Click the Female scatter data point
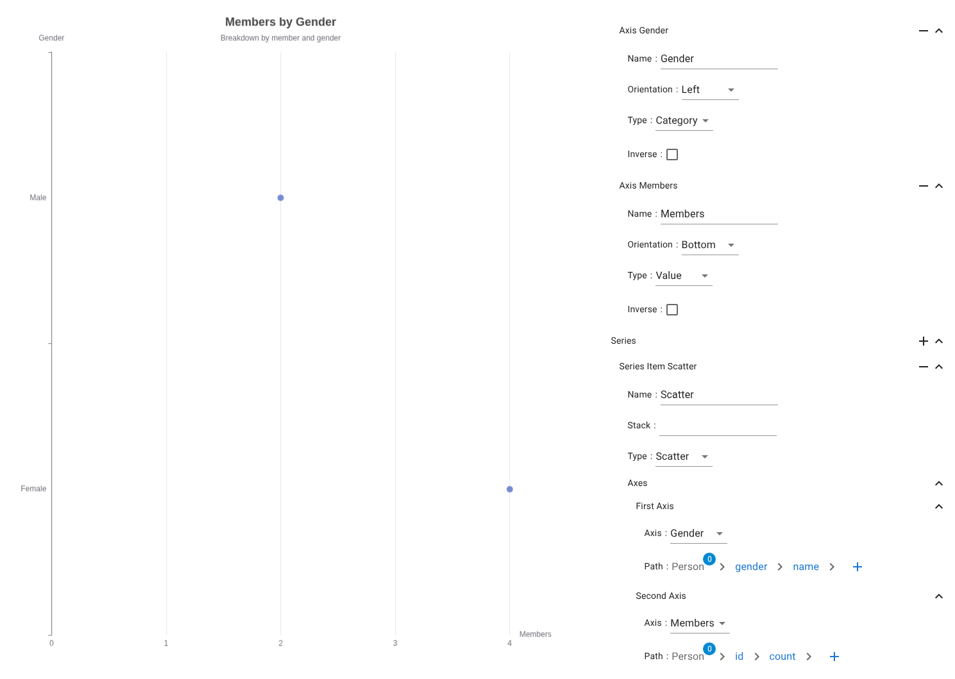Viewport: 955px width, 679px height. coord(510,489)
